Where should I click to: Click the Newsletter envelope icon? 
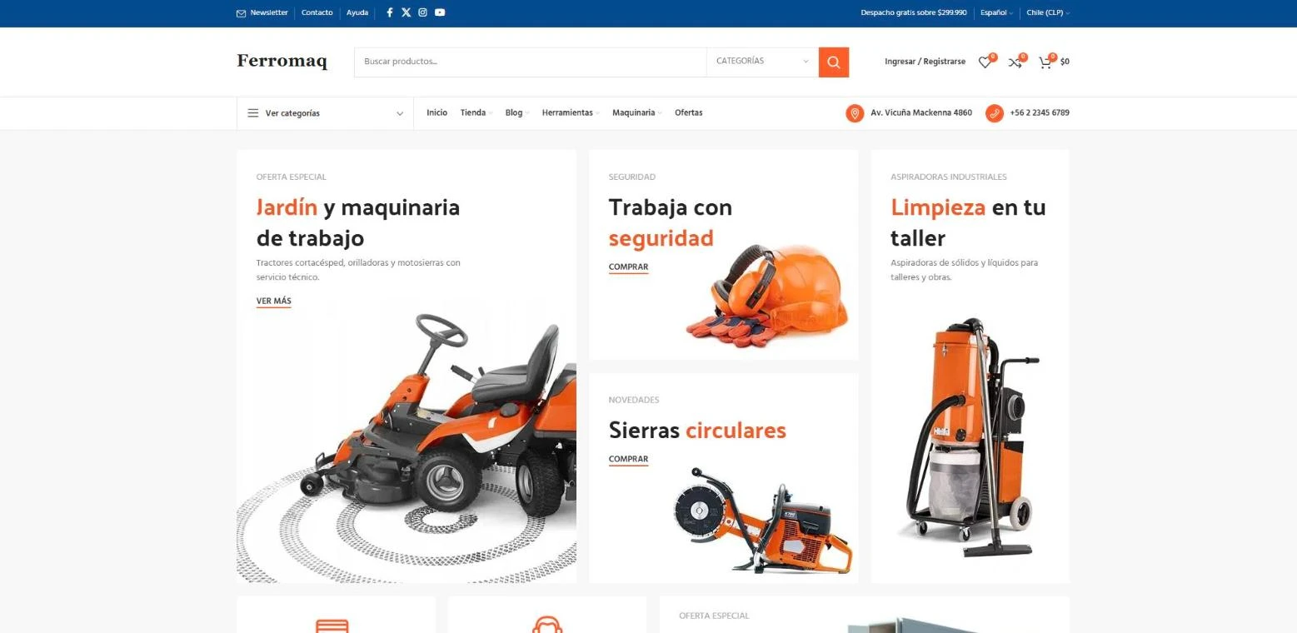click(x=242, y=13)
